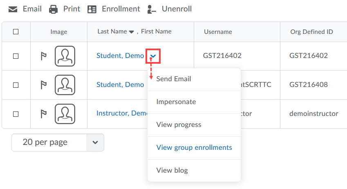The height and width of the screenshot is (189, 347).
Task: Open profile image for demoinstructor
Action: click(65, 114)
